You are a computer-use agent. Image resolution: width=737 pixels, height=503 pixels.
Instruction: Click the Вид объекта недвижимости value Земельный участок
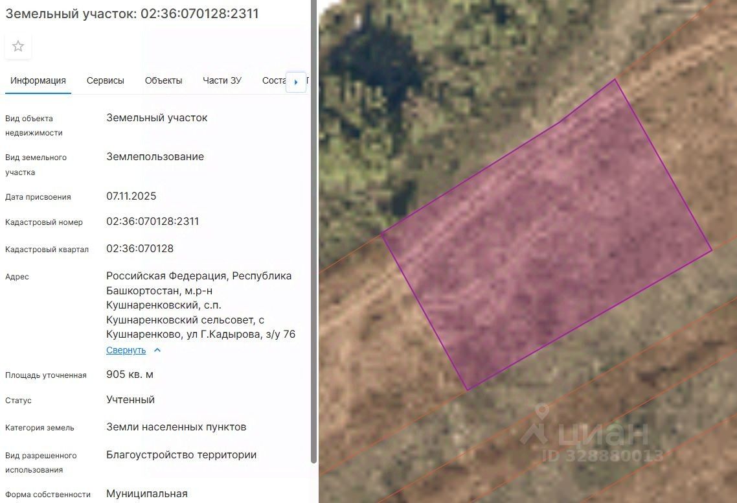pos(157,117)
